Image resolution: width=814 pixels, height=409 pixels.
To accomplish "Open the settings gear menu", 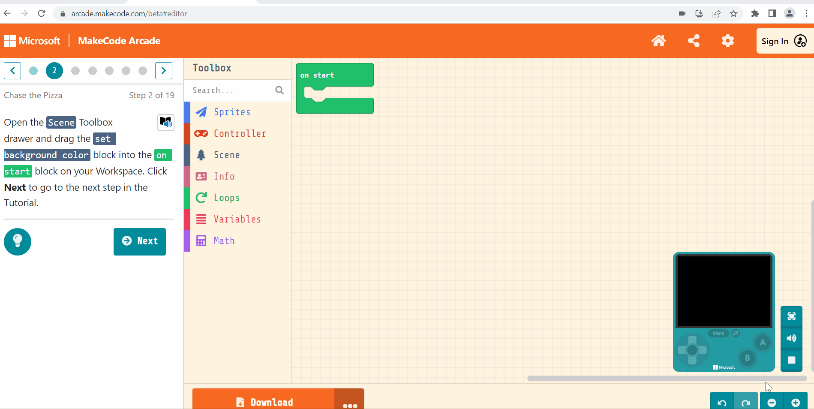I will tap(727, 41).
